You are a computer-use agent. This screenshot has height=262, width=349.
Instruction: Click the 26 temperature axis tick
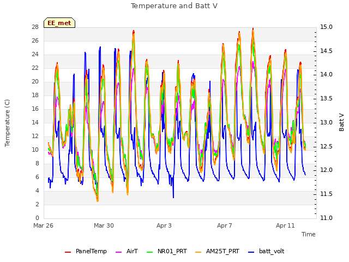(x=35, y=40)
